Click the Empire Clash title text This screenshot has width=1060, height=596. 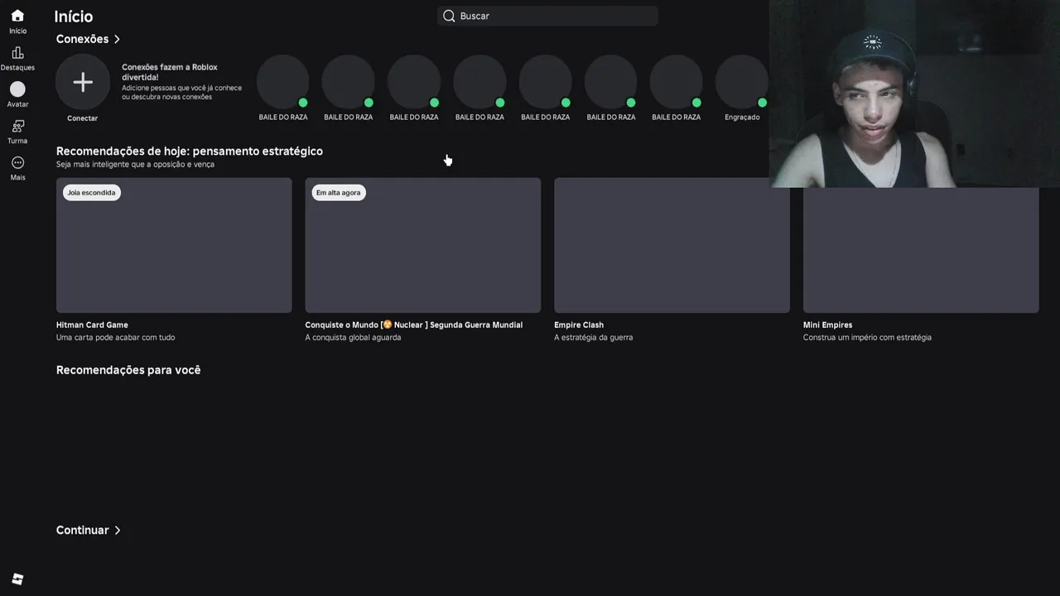579,325
